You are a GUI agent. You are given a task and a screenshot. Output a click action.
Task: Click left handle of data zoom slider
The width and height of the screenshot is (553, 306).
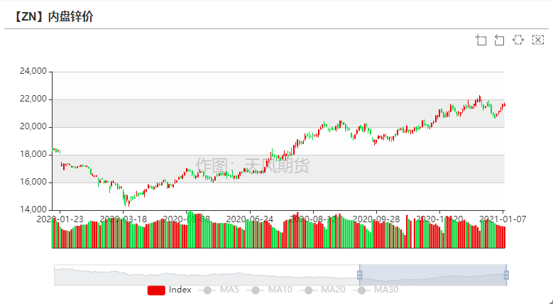[x=360, y=275]
